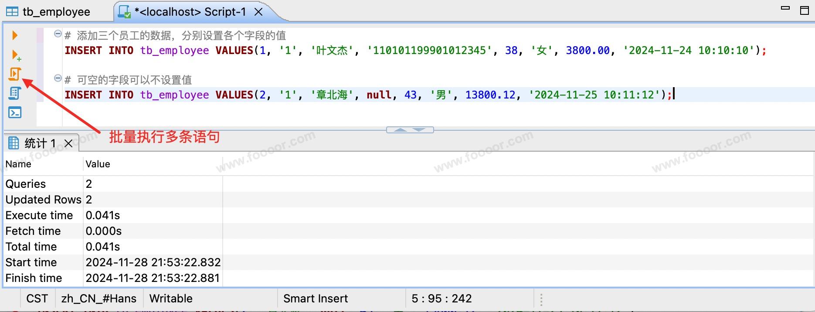Toggle Writable state in status bar
The width and height of the screenshot is (815, 312).
pos(171,298)
